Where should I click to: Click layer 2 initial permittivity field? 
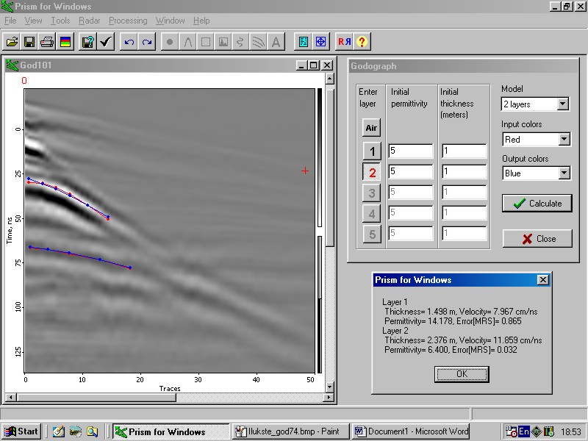411,171
